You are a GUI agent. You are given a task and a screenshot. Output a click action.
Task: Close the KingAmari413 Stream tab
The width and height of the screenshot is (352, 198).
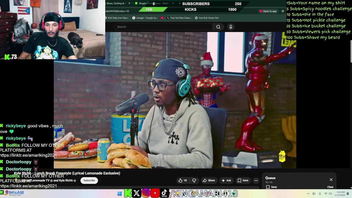(173, 3)
